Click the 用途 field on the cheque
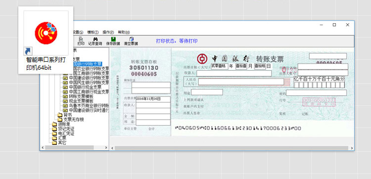This screenshot has height=179, width=371. pyautogui.click(x=207, y=92)
